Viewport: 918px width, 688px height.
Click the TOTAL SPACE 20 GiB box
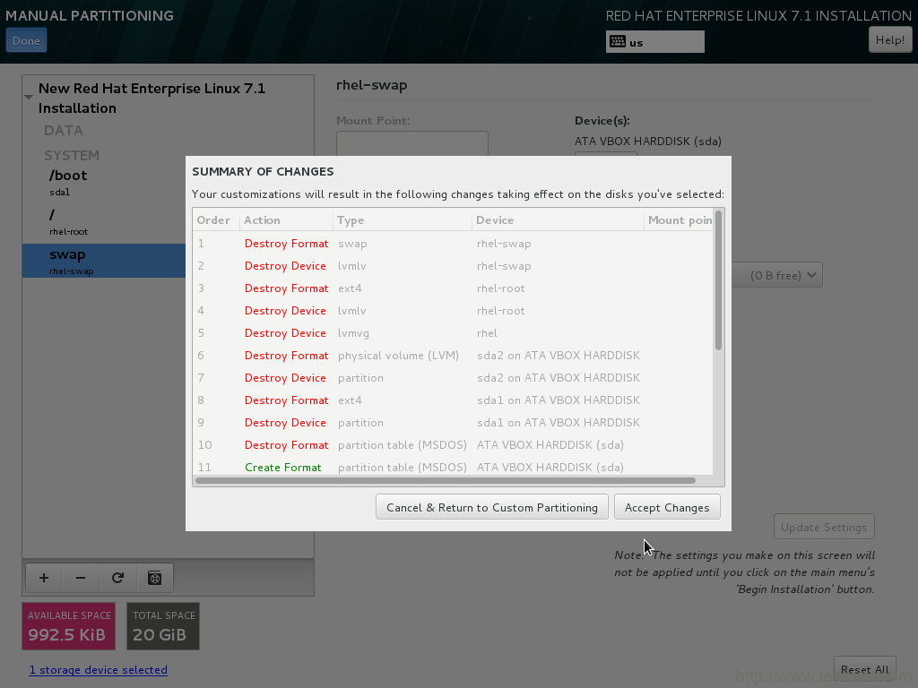tap(163, 626)
